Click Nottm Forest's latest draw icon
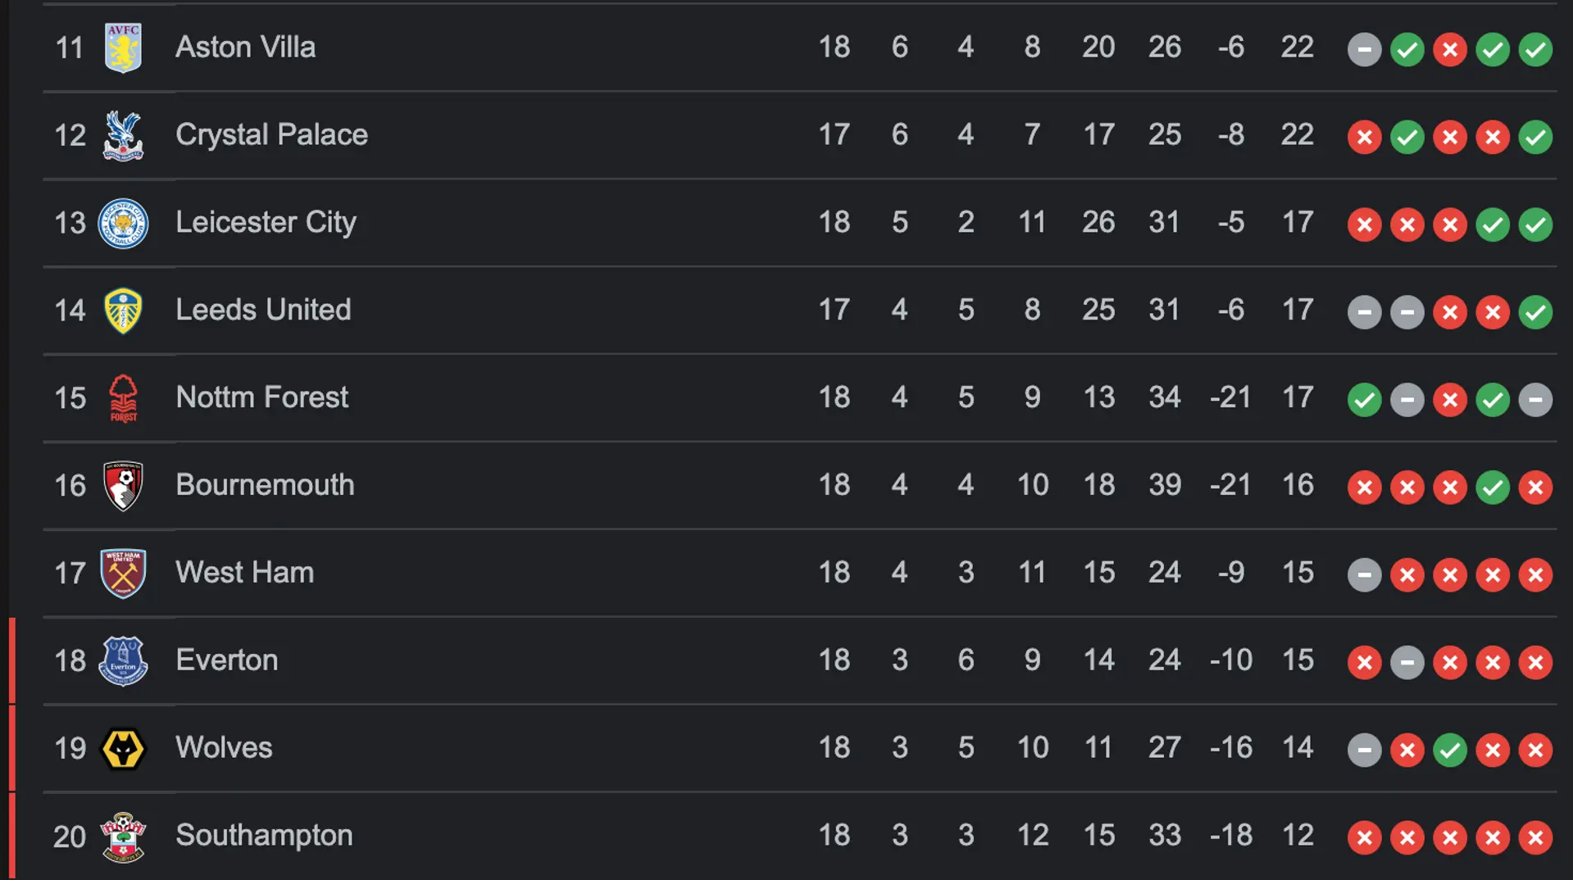Image resolution: width=1573 pixels, height=880 pixels. [1534, 400]
